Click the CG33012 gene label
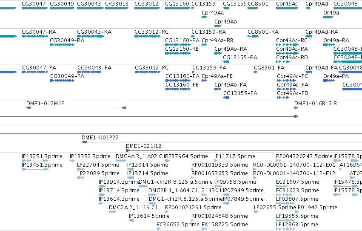This screenshot has height=231, width=362. pyautogui.click(x=146, y=4)
